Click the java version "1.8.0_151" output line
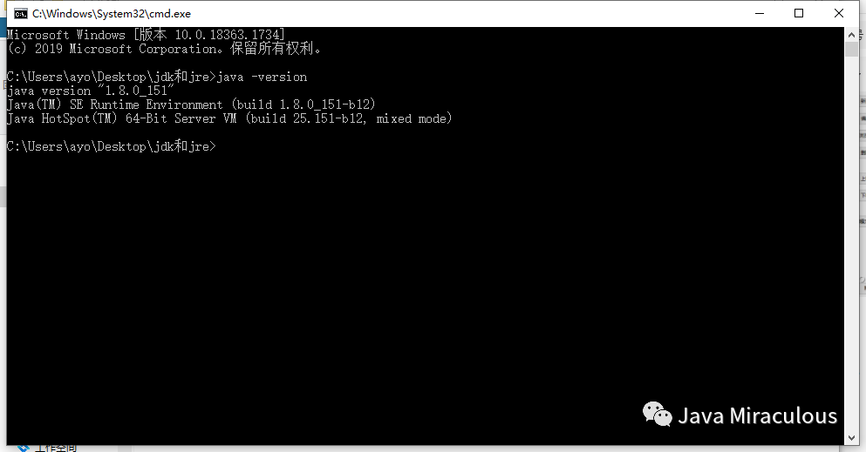 [x=91, y=91]
